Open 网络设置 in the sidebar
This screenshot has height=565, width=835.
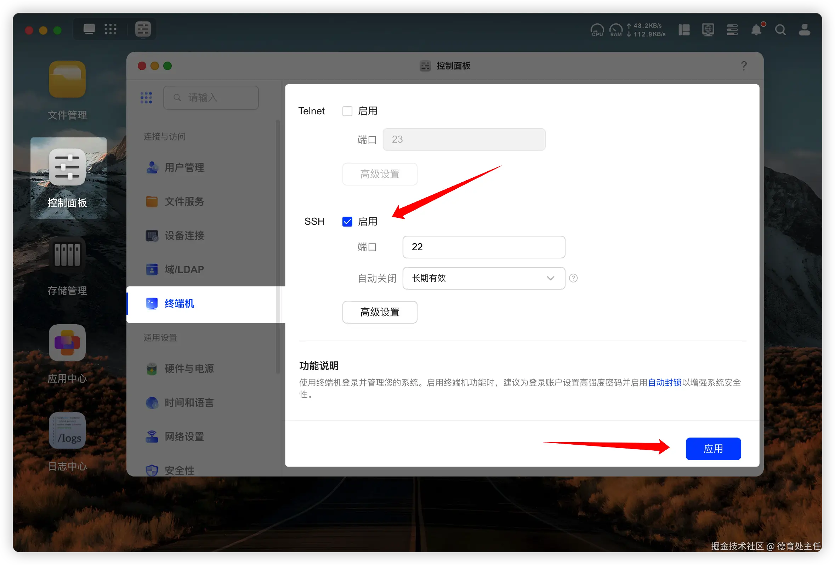[x=184, y=437]
